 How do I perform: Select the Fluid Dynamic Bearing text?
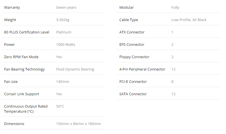[x=75, y=69]
